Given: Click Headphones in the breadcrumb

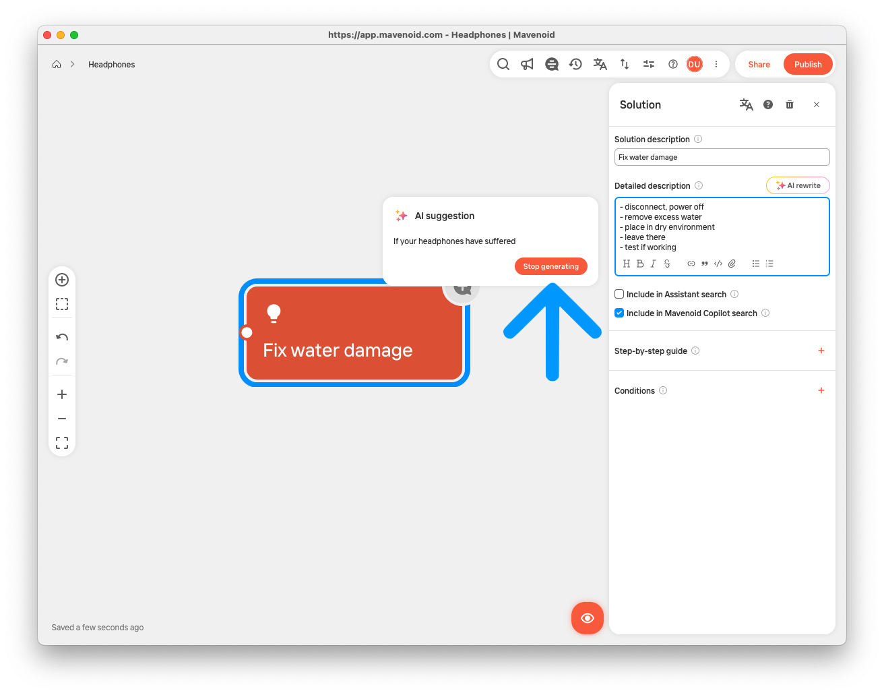Looking at the screenshot, I should tap(111, 65).
